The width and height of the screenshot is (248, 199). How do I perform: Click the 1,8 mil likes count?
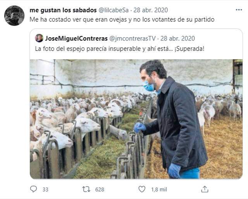(159, 190)
